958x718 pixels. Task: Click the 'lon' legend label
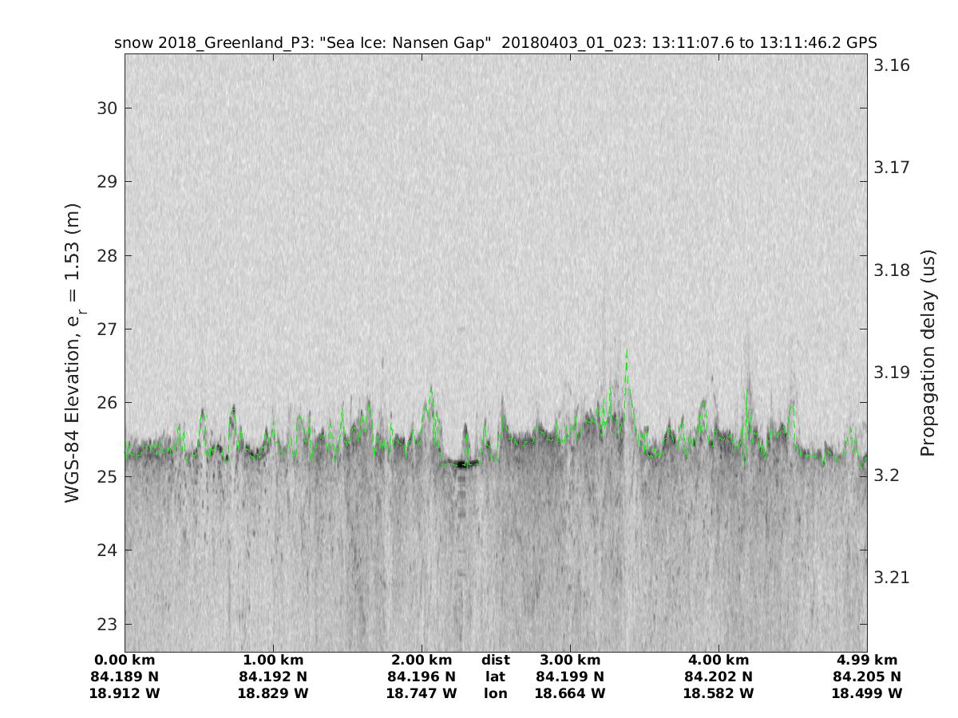(495, 694)
